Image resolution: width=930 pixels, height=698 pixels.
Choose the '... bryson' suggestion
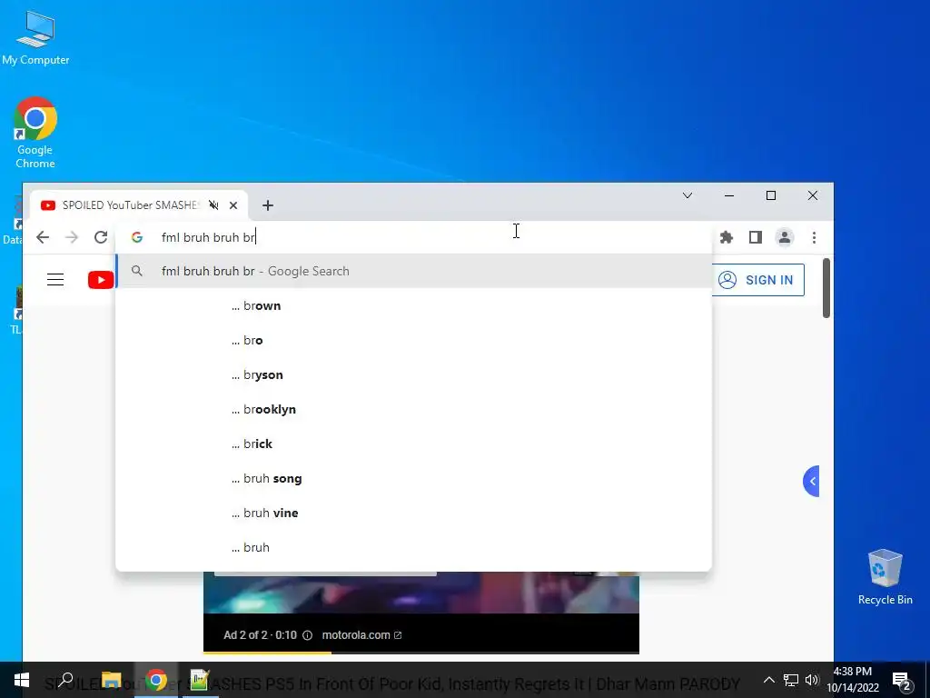pyautogui.click(x=413, y=374)
